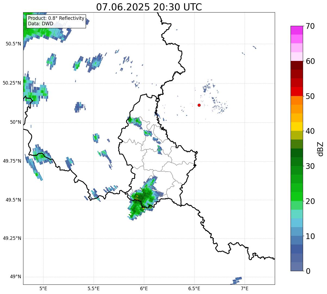This screenshot has height=294, width=327.
Task: Click the 5.5°E longitude label
Action: pos(94,288)
